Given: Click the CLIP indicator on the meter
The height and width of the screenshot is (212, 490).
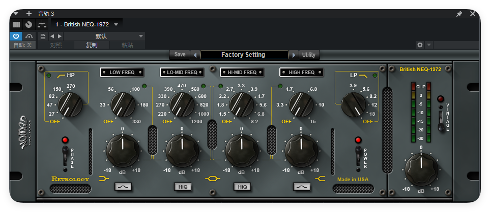Looking at the screenshot, I should coord(421,87).
